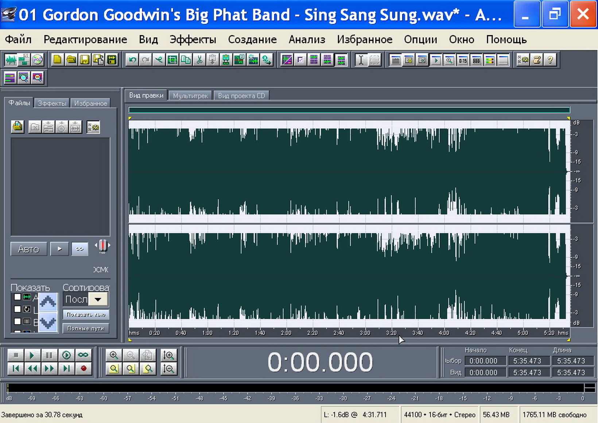Open the Избранное tab in left panel
The height and width of the screenshot is (423, 598).
point(90,103)
